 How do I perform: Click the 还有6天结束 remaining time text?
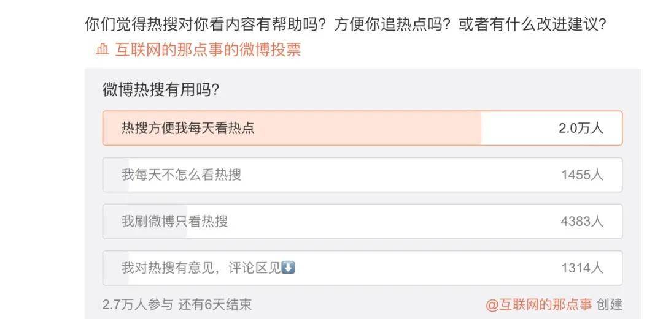click(x=215, y=304)
